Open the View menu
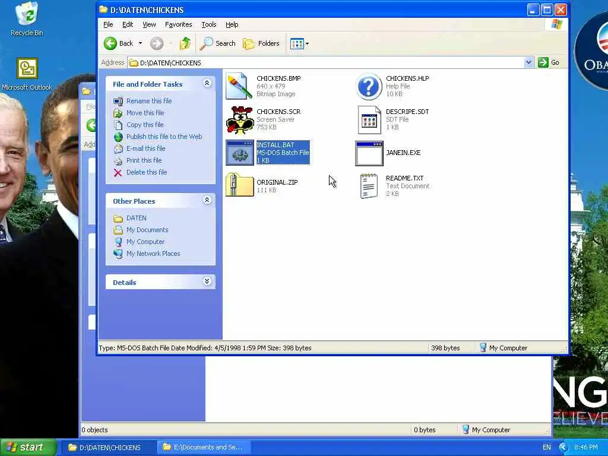 tap(149, 24)
